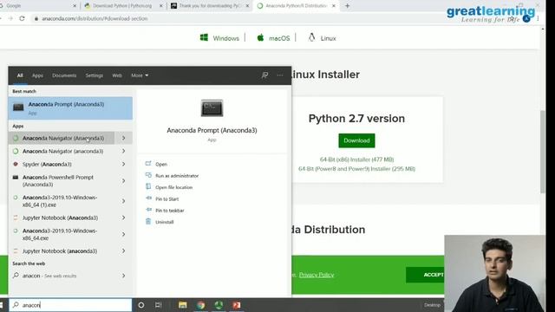This screenshot has width=555, height=312.
Task: Open Anaconda Prompt best match result
Action: (x=70, y=107)
